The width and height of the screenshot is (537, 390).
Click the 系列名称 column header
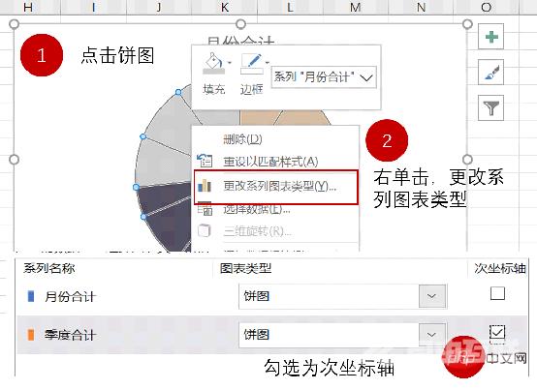point(49,268)
